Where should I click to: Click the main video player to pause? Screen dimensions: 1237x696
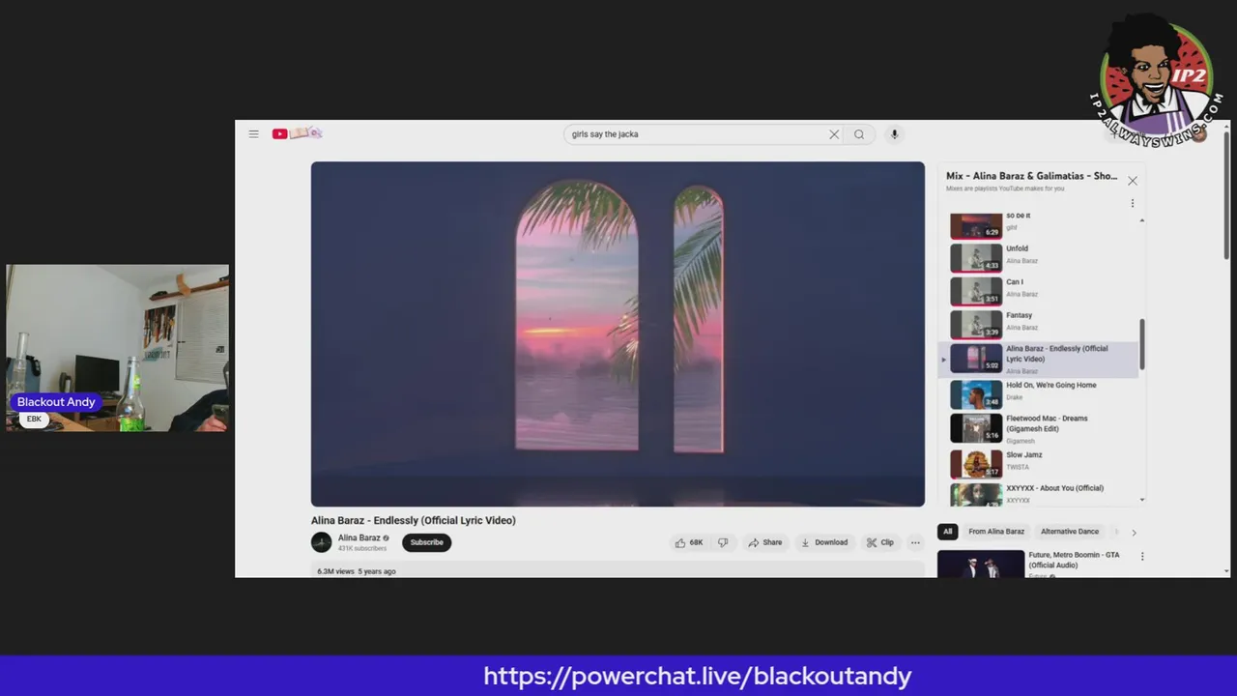pyautogui.click(x=618, y=333)
